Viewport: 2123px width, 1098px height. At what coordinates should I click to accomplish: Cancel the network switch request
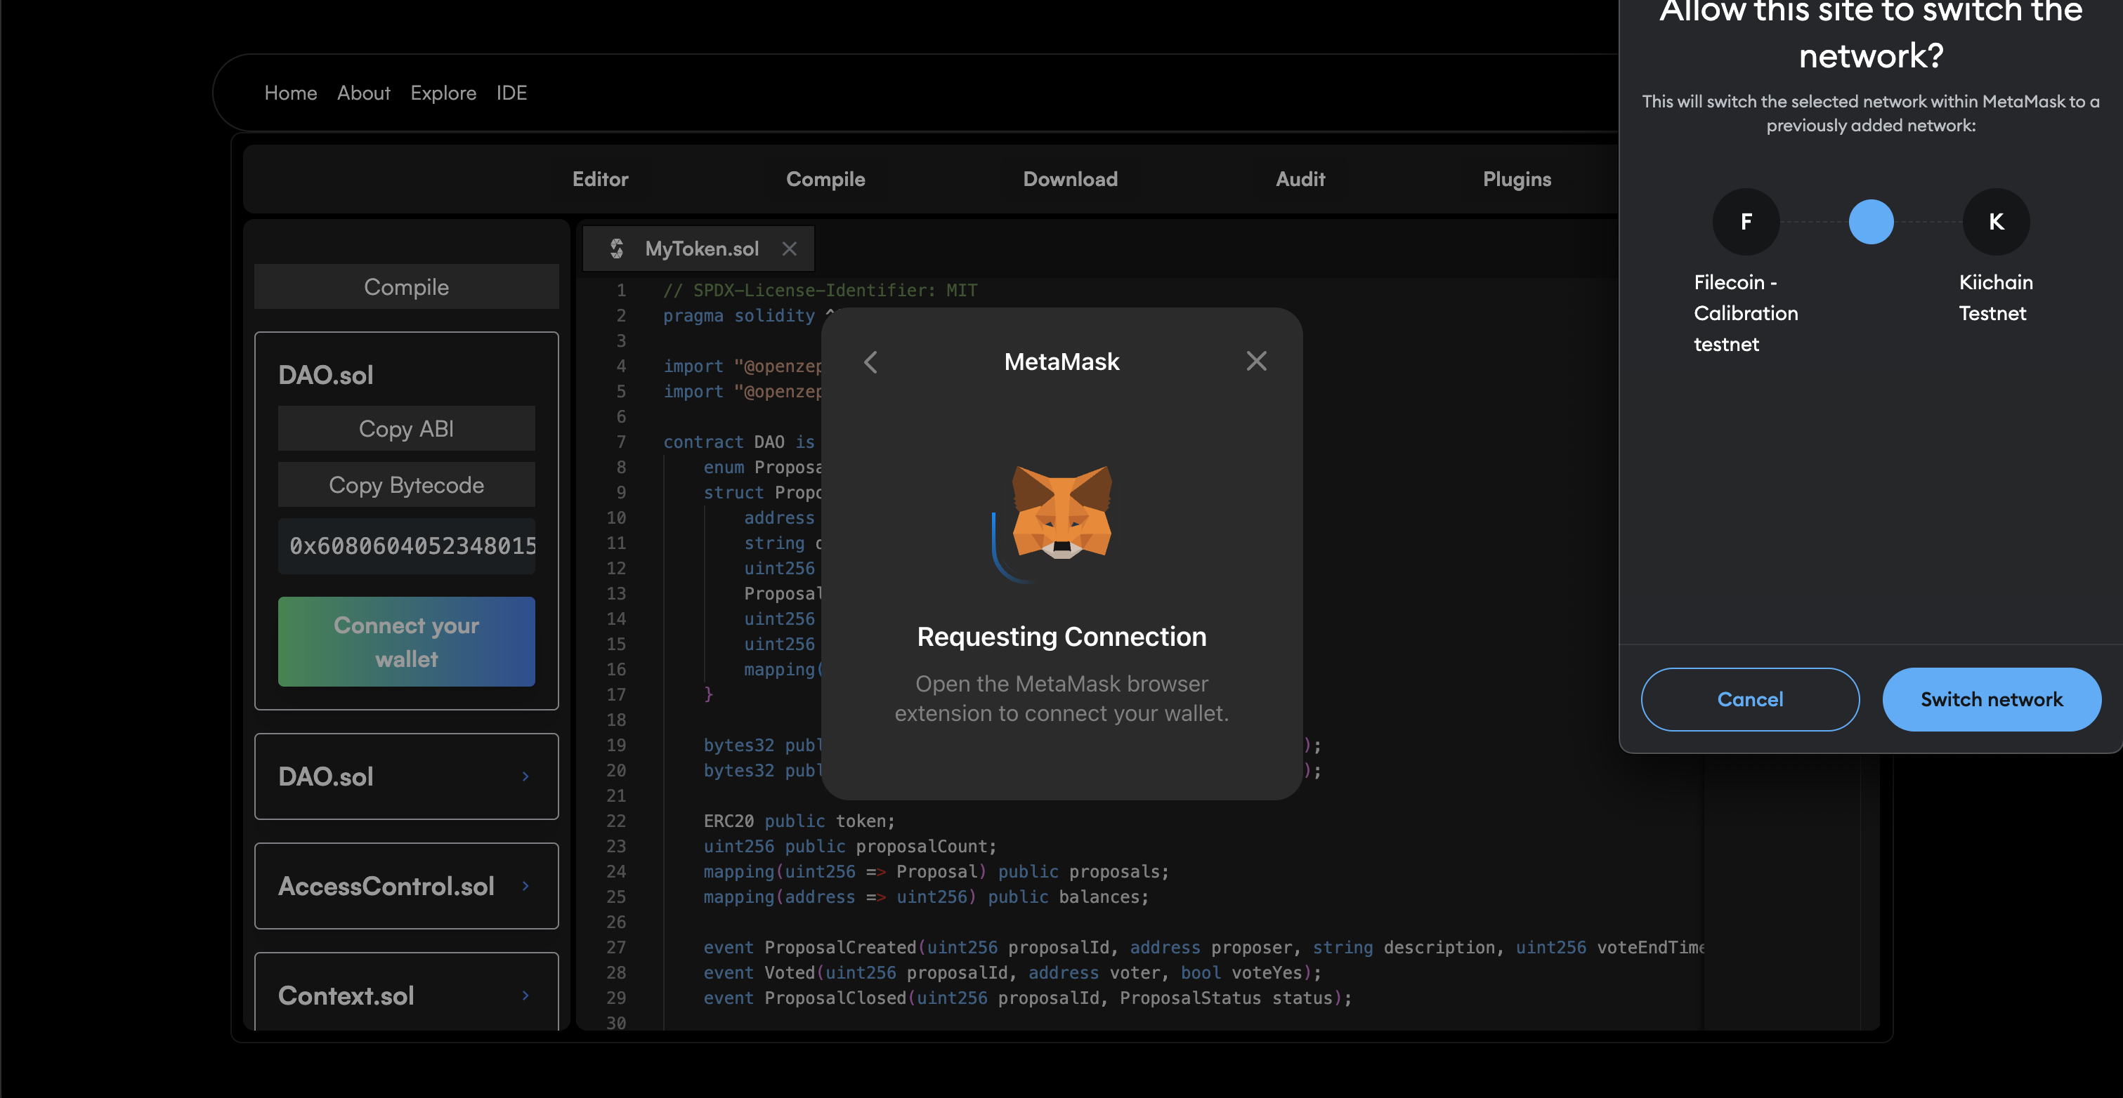[1750, 699]
